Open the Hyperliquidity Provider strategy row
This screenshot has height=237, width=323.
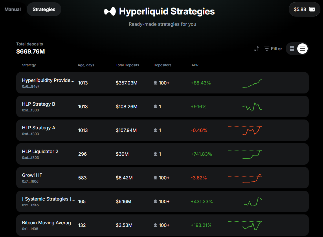pos(48,80)
